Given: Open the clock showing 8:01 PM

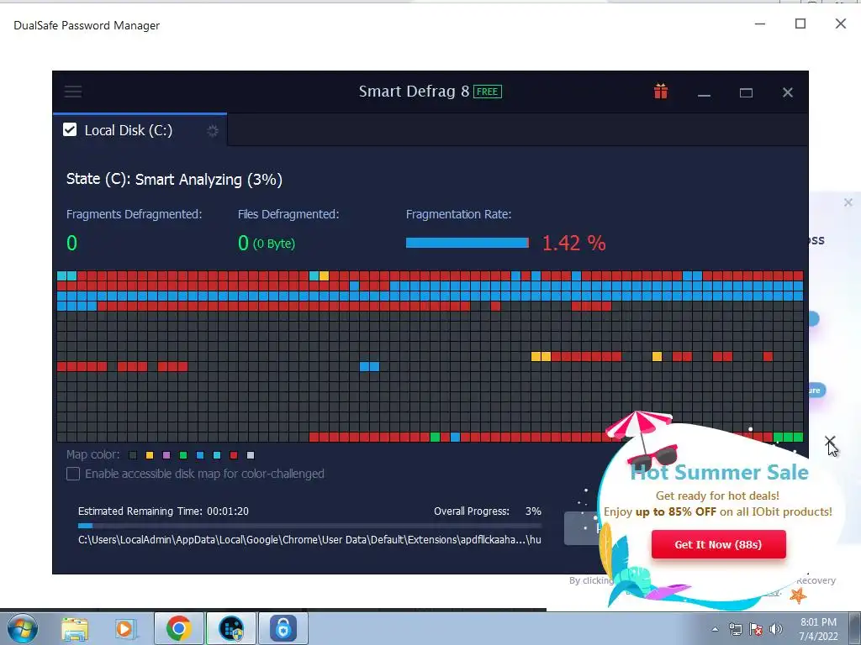Looking at the screenshot, I should 818,628.
